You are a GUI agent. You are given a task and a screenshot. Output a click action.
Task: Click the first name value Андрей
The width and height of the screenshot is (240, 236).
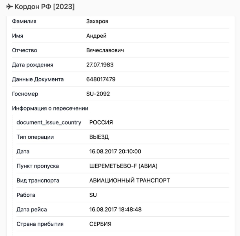pos(96,36)
